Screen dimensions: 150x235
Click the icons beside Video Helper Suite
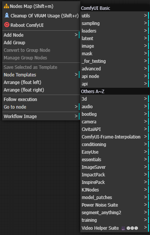tap(130, 228)
